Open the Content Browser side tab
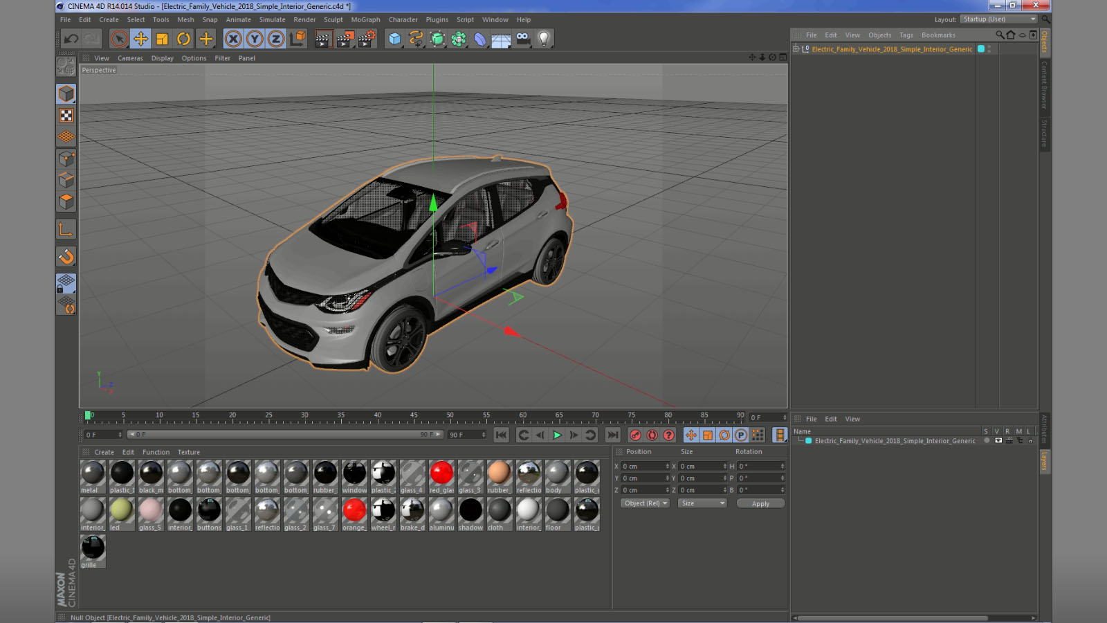This screenshot has height=623, width=1107. point(1045,84)
